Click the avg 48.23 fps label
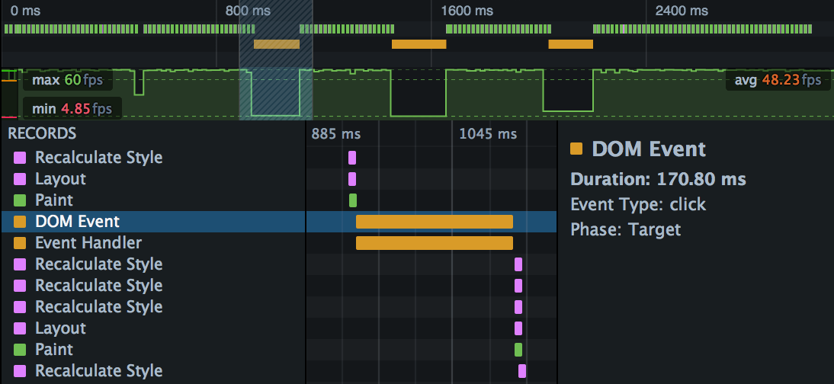 pos(778,80)
